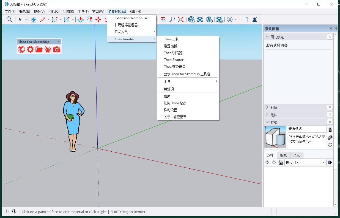Open Thea 浏览器 from menu
The height and width of the screenshot is (218, 340).
(x=188, y=53)
